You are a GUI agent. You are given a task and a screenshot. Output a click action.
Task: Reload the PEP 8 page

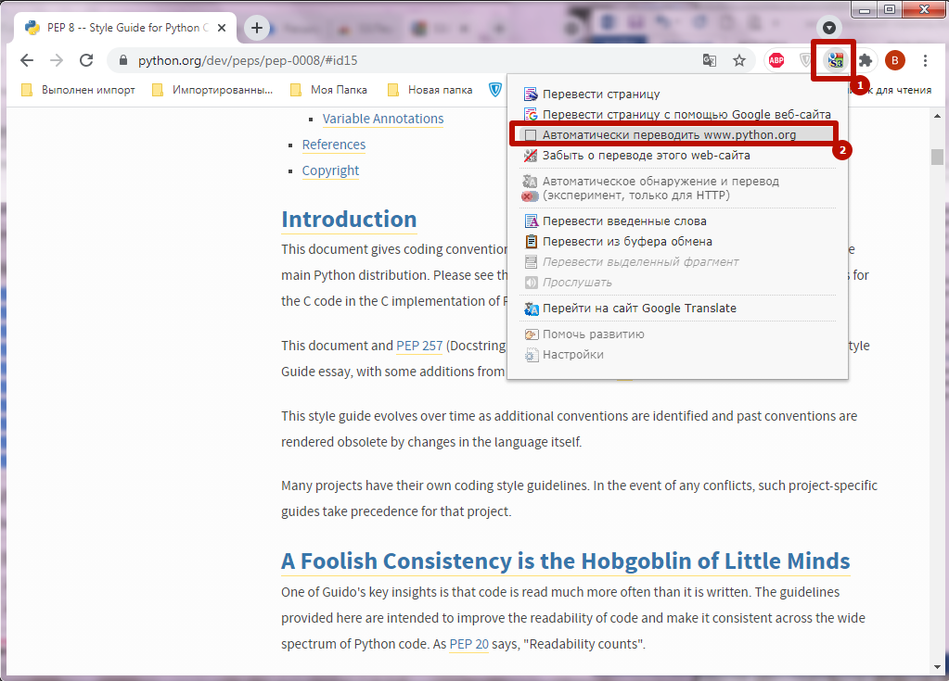coord(86,60)
